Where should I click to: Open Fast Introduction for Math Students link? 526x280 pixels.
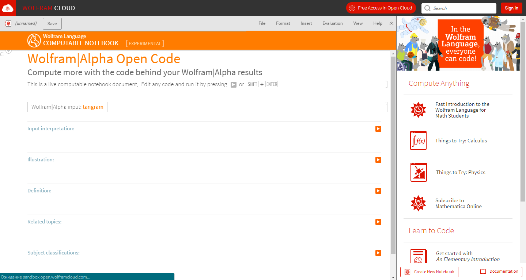[462, 110]
